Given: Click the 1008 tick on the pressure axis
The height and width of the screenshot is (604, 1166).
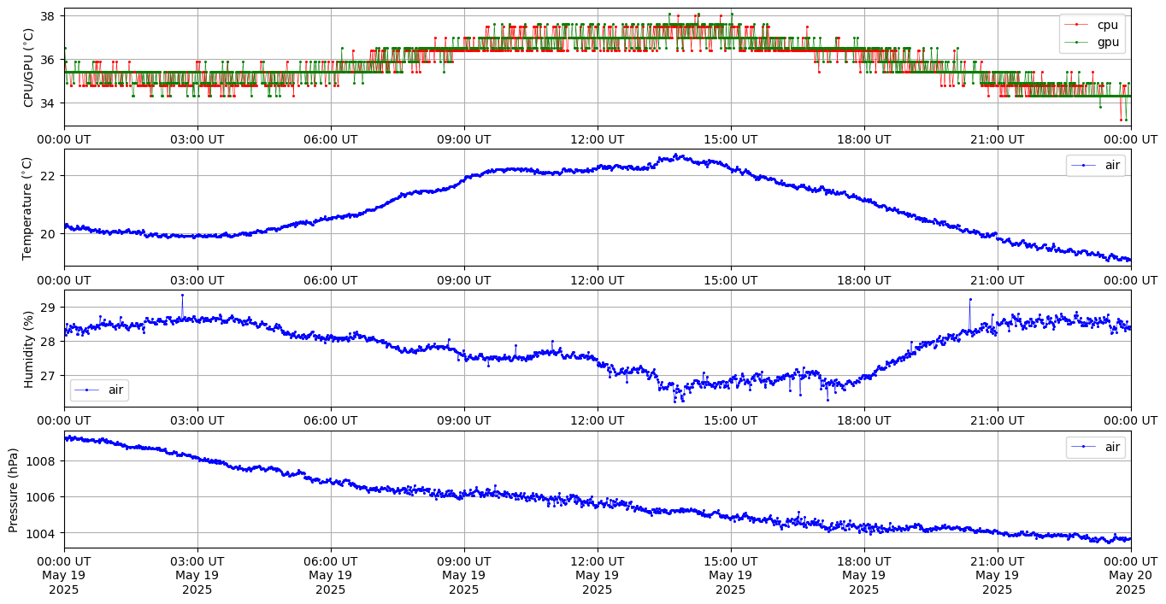Looking at the screenshot, I should (41, 461).
